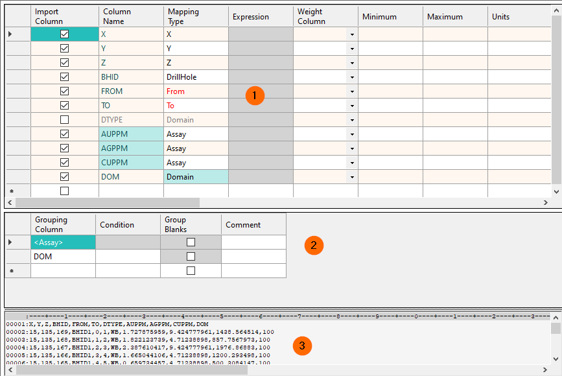Click new-row asterisk in the grouping grid
562x376 pixels.
tap(11, 271)
